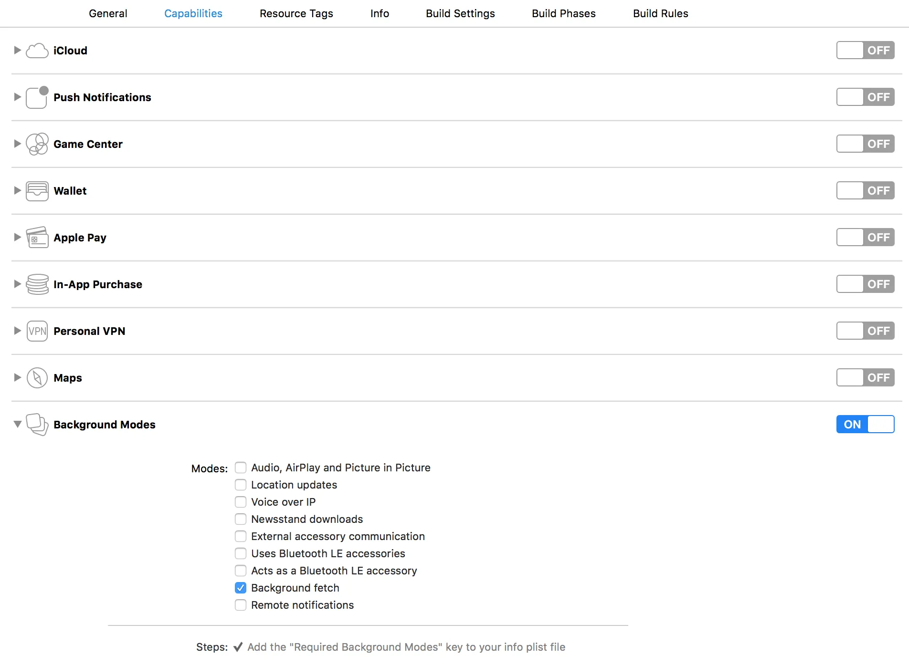The image size is (909, 666).
Task: Click the Push Notifications badge icon
Action: [x=37, y=97]
